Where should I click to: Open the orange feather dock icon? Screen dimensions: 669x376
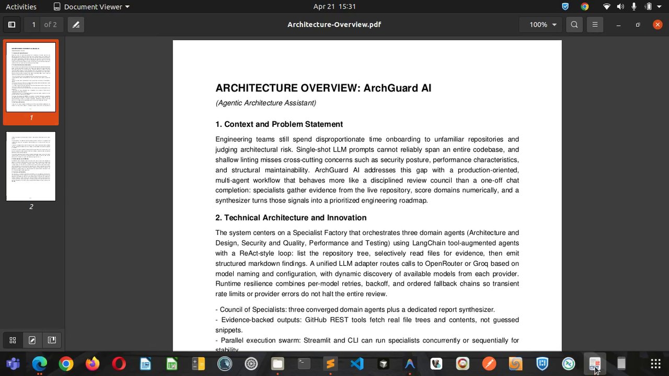(489, 363)
